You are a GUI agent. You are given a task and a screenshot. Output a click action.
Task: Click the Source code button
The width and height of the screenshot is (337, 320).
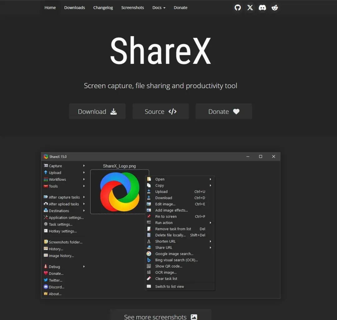[161, 111]
